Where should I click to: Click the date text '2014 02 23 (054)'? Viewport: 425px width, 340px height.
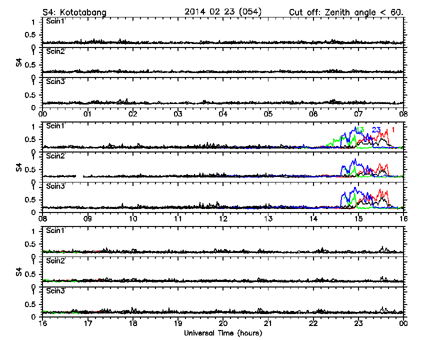tap(223, 12)
